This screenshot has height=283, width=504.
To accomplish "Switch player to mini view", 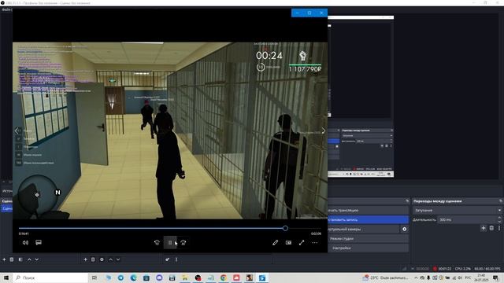I will [x=289, y=243].
